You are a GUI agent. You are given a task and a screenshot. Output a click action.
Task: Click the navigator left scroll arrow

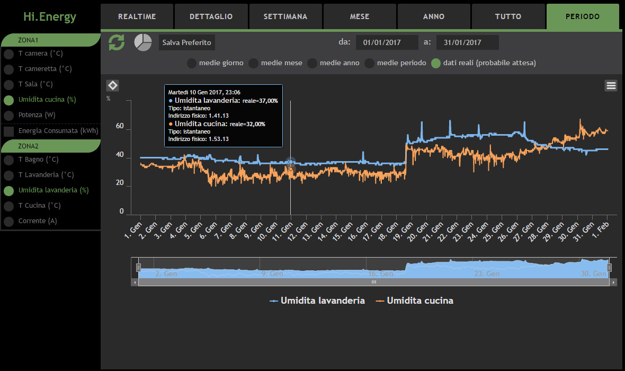[x=135, y=282]
